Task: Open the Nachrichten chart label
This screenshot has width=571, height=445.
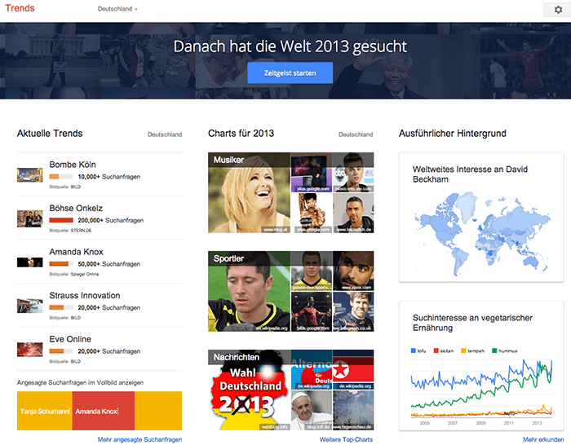Action: [x=237, y=357]
